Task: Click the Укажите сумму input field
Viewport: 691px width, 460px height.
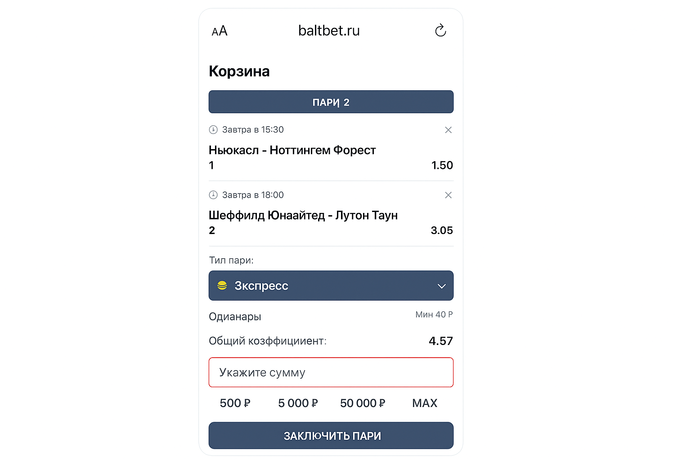Action: pos(331,372)
